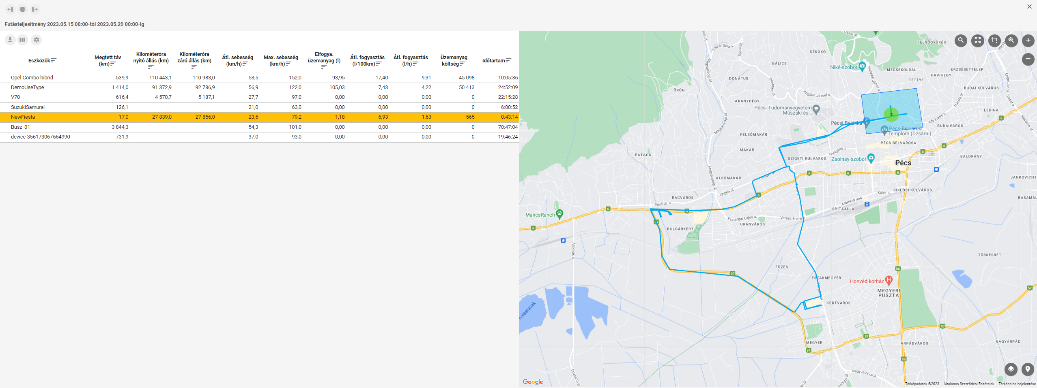1037x388 pixels.
Task: Select the map crop area tool
Action: [994, 41]
